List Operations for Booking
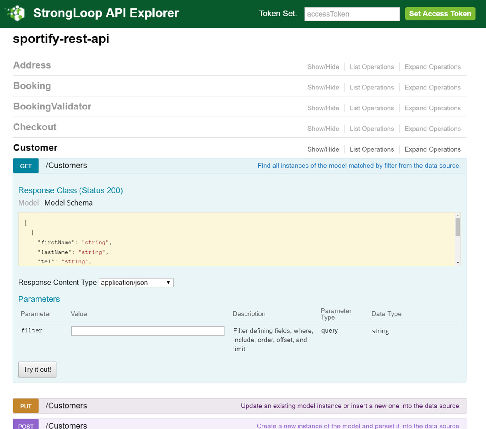The image size is (486, 429). click(x=371, y=87)
